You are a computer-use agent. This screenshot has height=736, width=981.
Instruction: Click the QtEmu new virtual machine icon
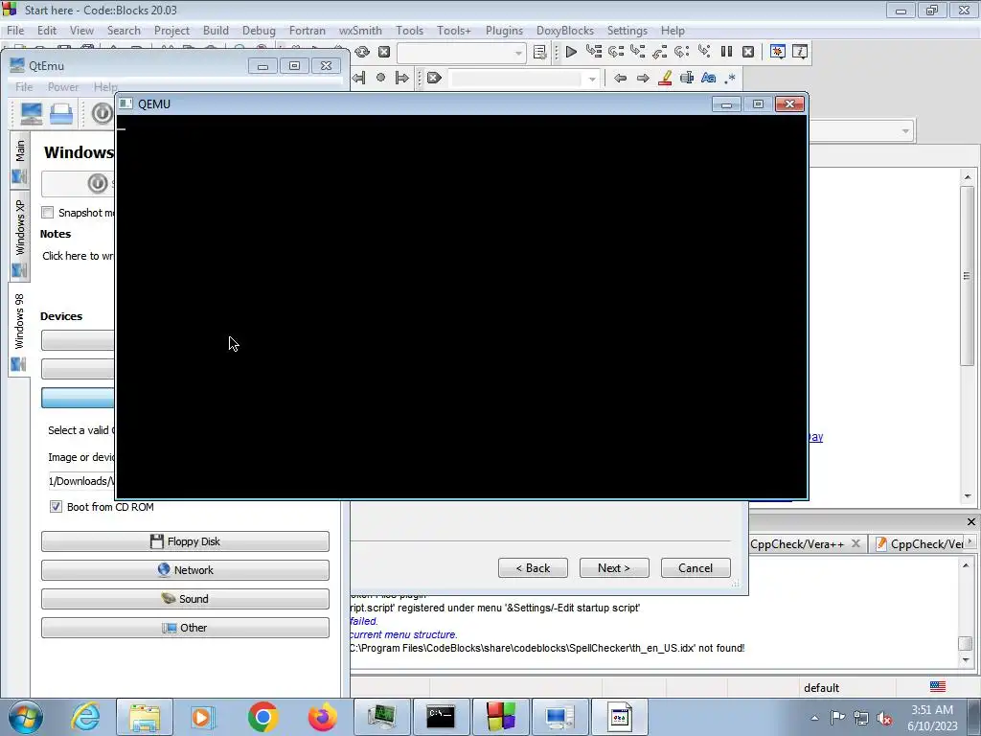pyautogui.click(x=32, y=114)
